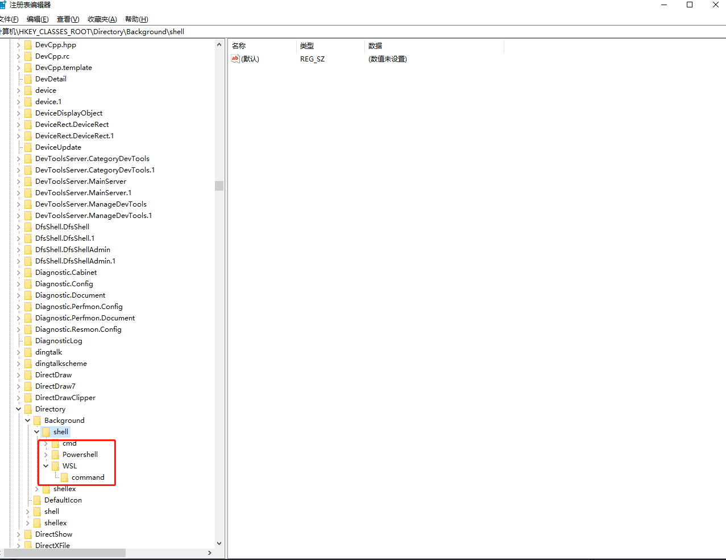Click the folder icon next to DeviceUpdate

tap(28, 147)
